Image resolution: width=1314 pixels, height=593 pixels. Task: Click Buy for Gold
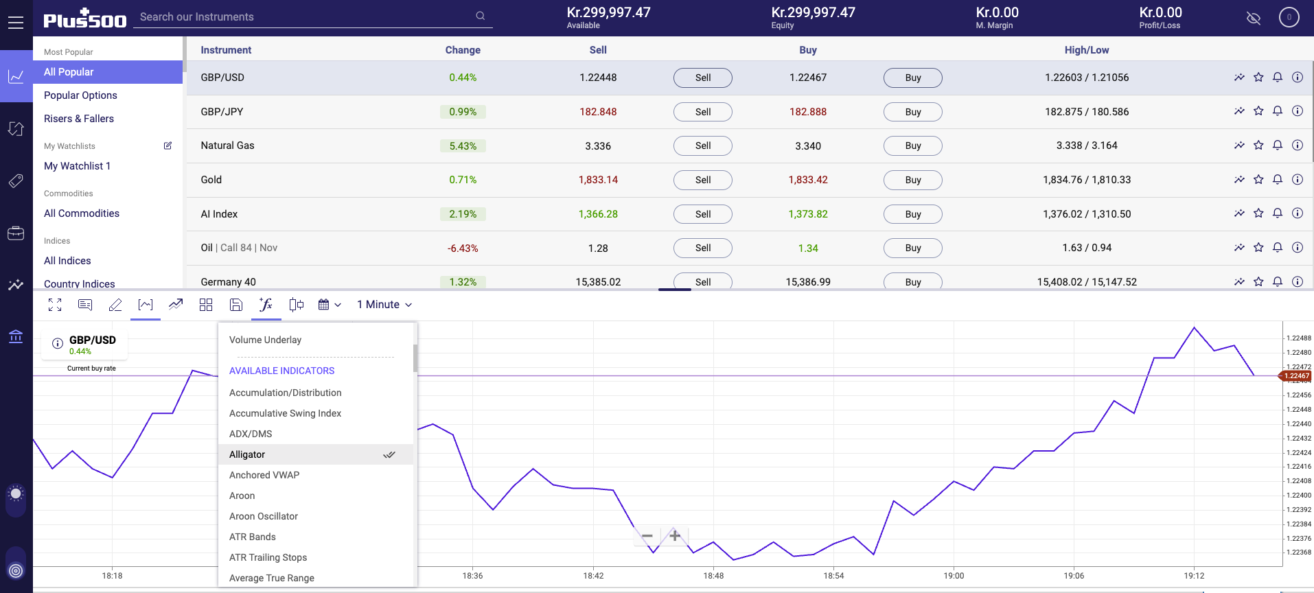pyautogui.click(x=913, y=180)
